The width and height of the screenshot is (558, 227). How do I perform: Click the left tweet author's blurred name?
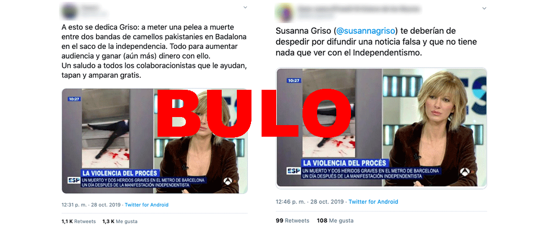(x=91, y=8)
